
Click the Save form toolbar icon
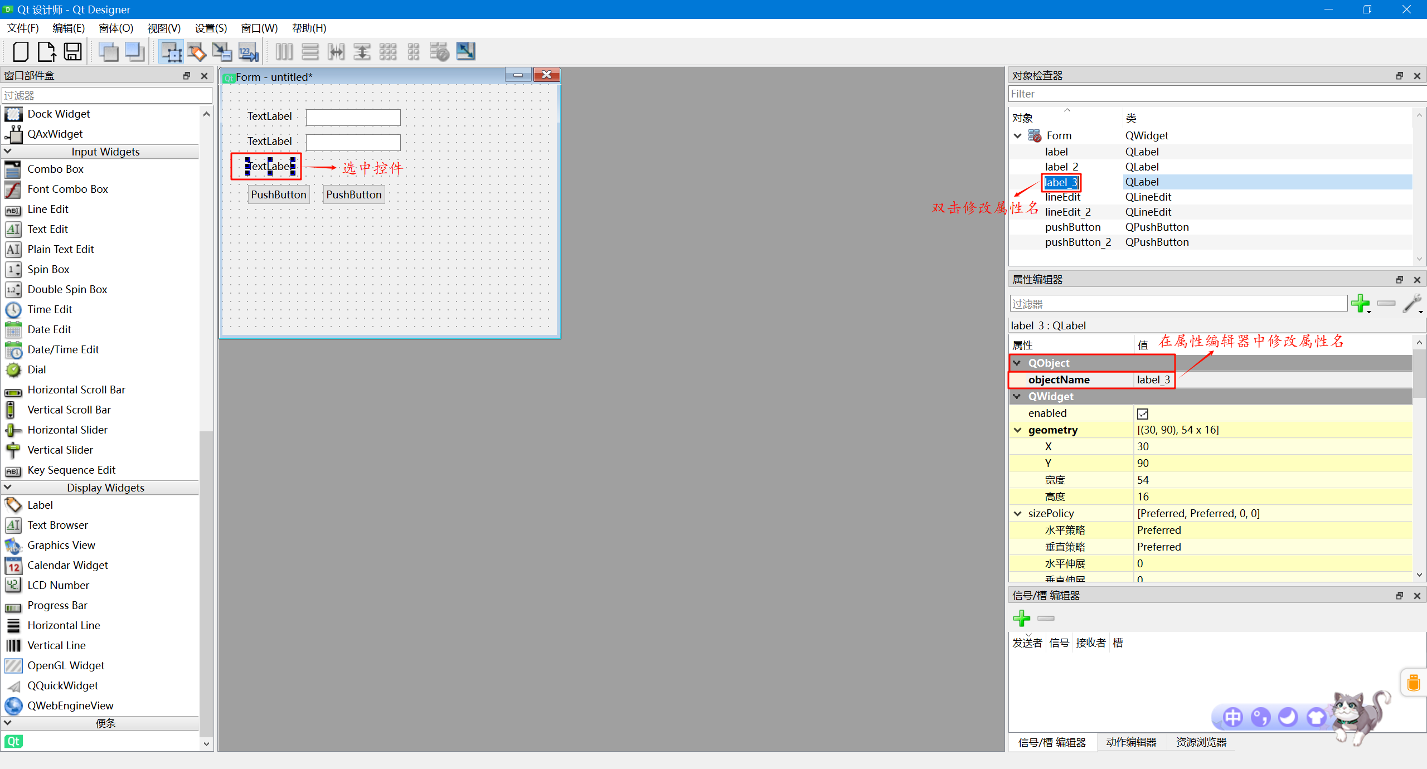tap(72, 52)
